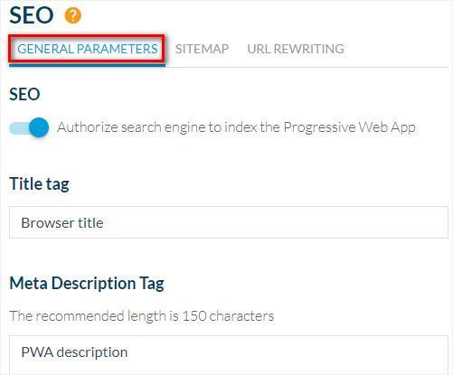Viewport: 453px width, 375px height.
Task: Click the recommended length 150 characters hint
Action: pos(142,316)
